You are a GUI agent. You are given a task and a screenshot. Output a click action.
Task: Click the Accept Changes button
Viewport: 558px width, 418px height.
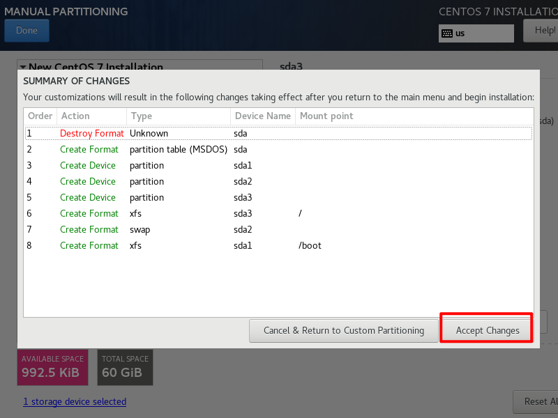tap(487, 330)
